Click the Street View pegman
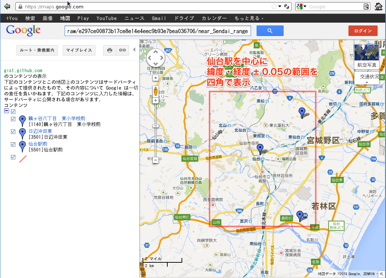 point(156,91)
